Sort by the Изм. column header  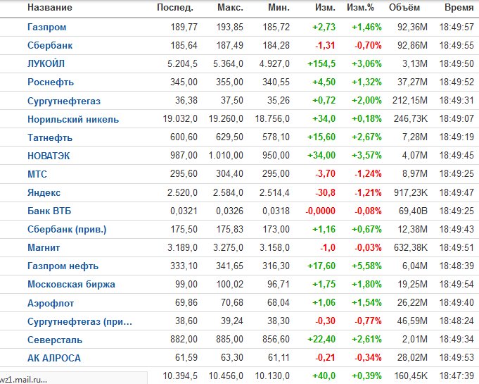(325, 7)
